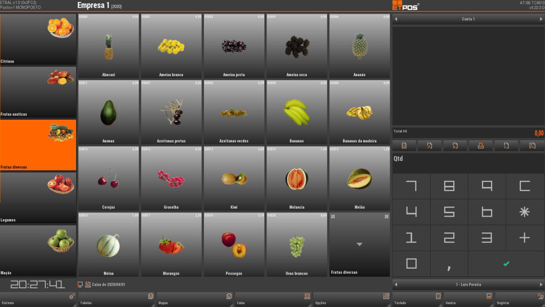Tap keypad digit 8
This screenshot has height=307, width=545.
pyautogui.click(x=449, y=186)
